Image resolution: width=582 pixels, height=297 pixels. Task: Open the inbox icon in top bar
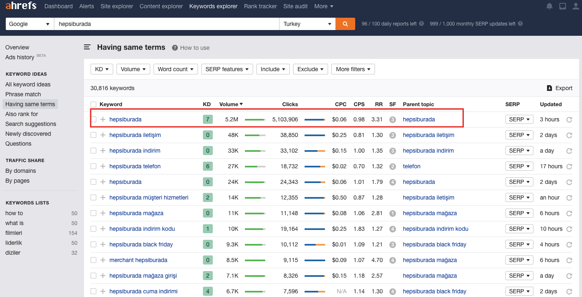[563, 6]
